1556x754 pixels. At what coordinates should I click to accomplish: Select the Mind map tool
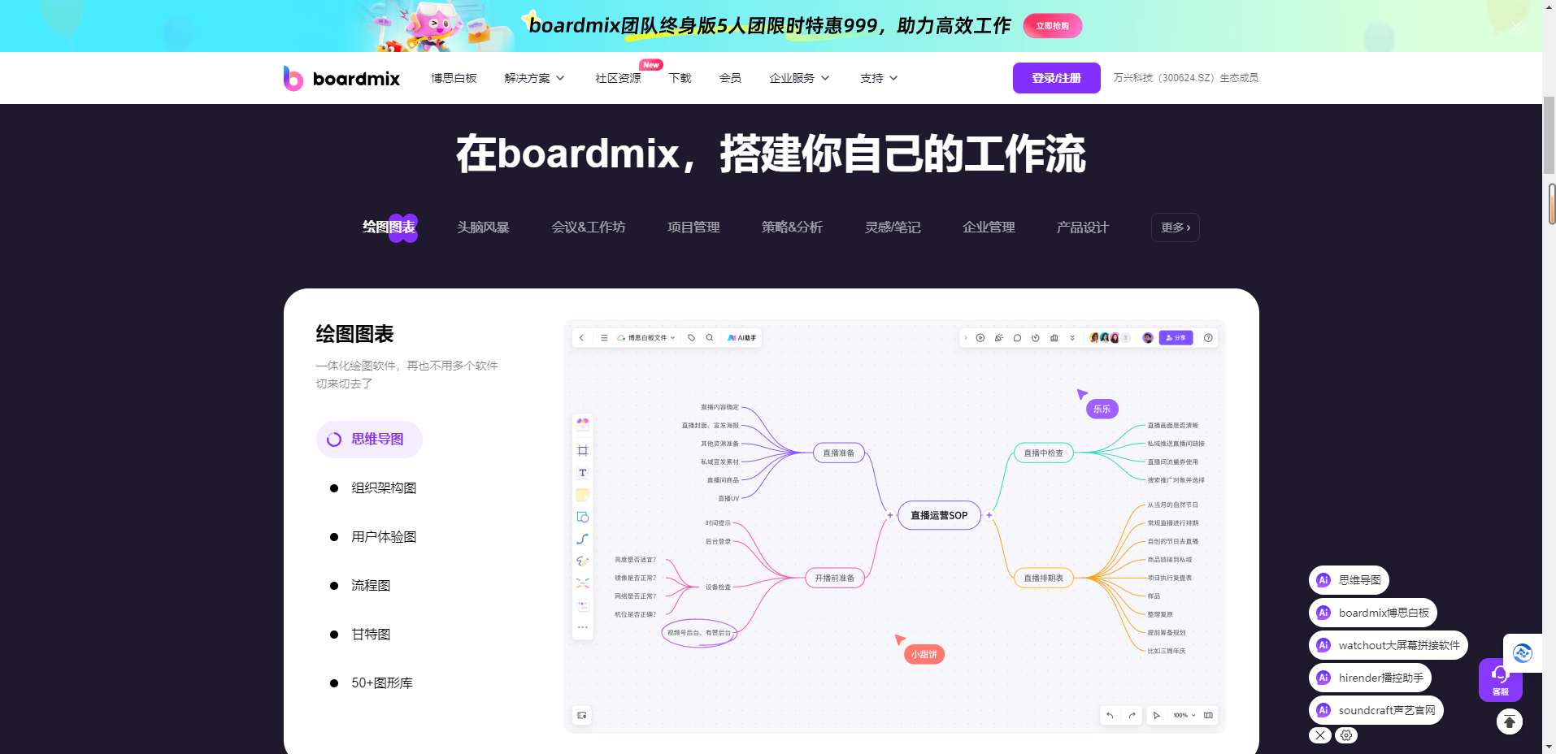tap(582, 583)
